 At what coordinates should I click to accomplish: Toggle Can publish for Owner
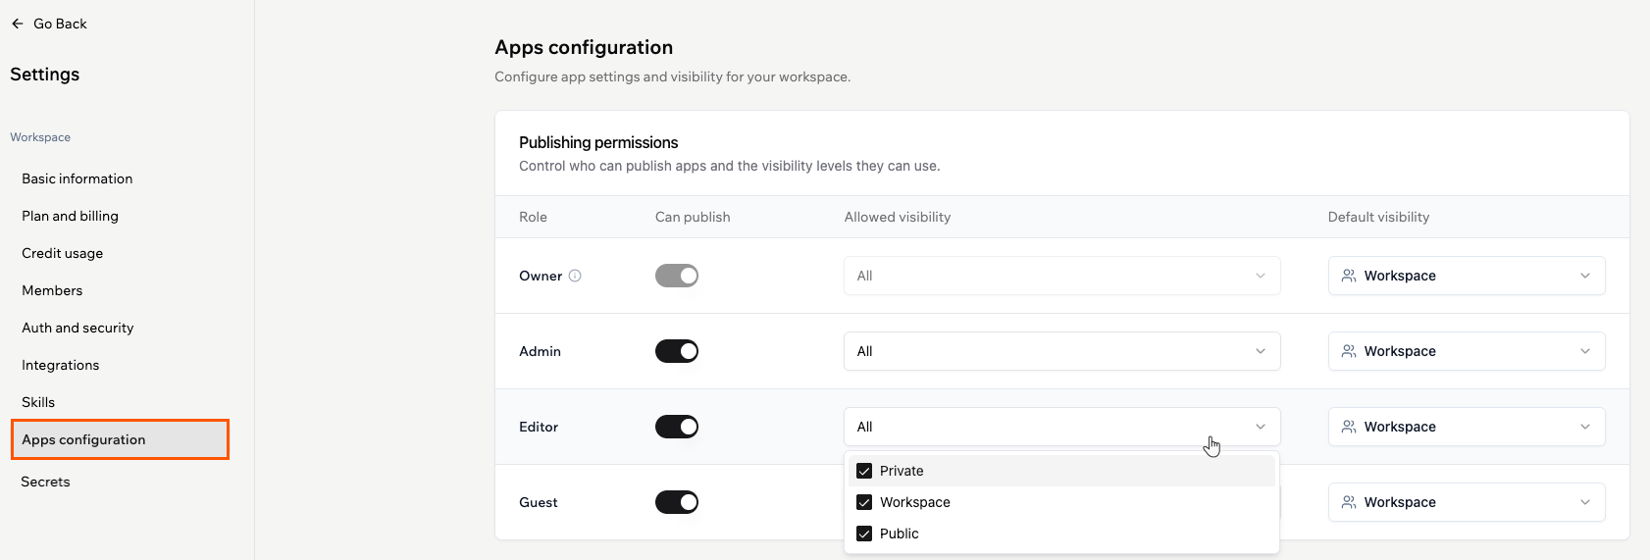click(x=677, y=276)
